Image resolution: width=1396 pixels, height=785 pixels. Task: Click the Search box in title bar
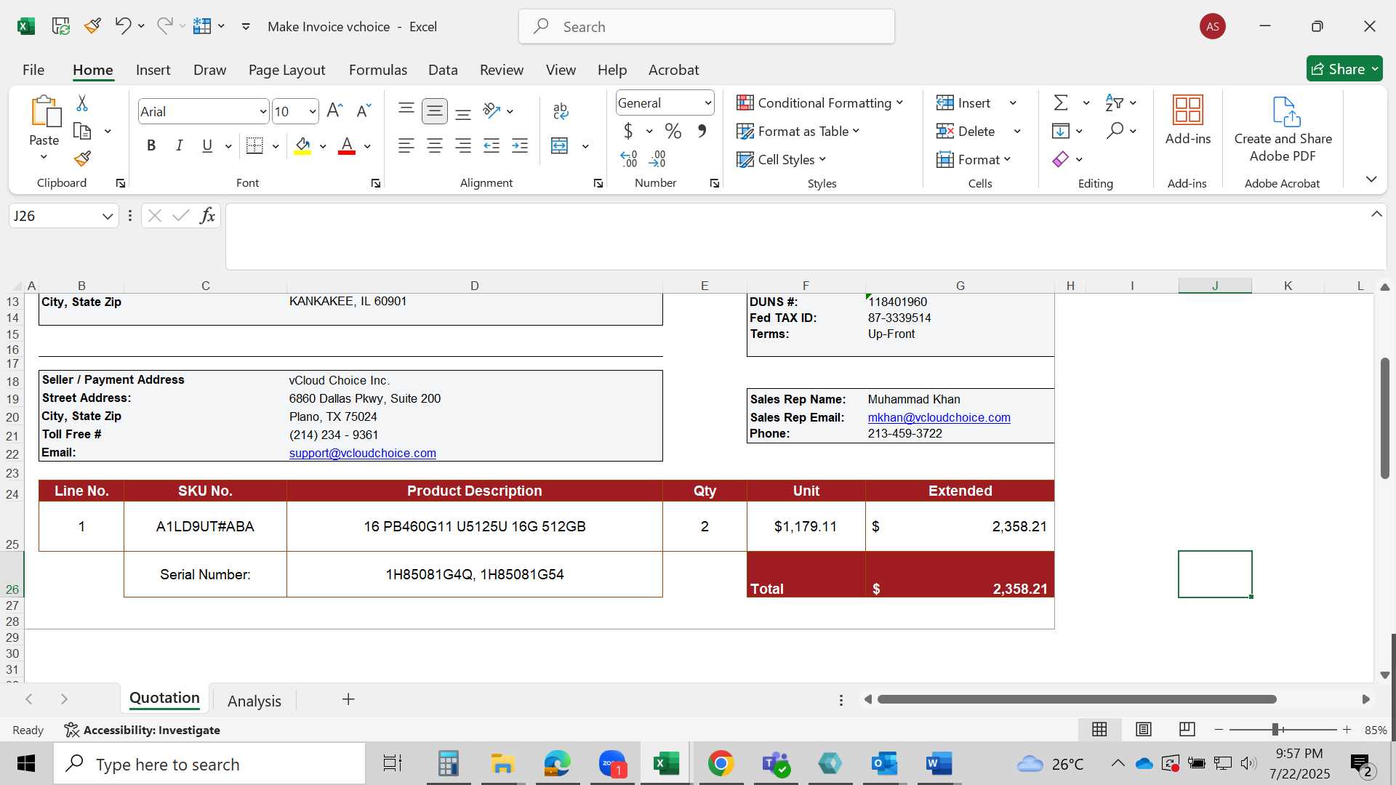(706, 27)
